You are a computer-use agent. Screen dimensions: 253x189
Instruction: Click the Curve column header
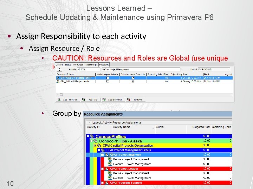coord(171,129)
